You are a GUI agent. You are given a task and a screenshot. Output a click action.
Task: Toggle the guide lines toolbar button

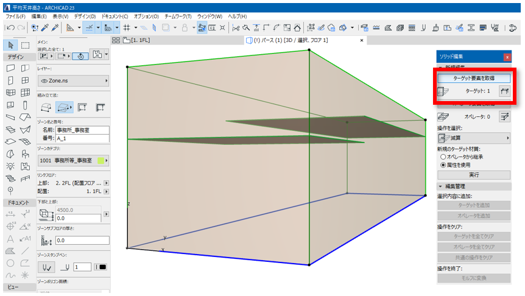pos(89,28)
